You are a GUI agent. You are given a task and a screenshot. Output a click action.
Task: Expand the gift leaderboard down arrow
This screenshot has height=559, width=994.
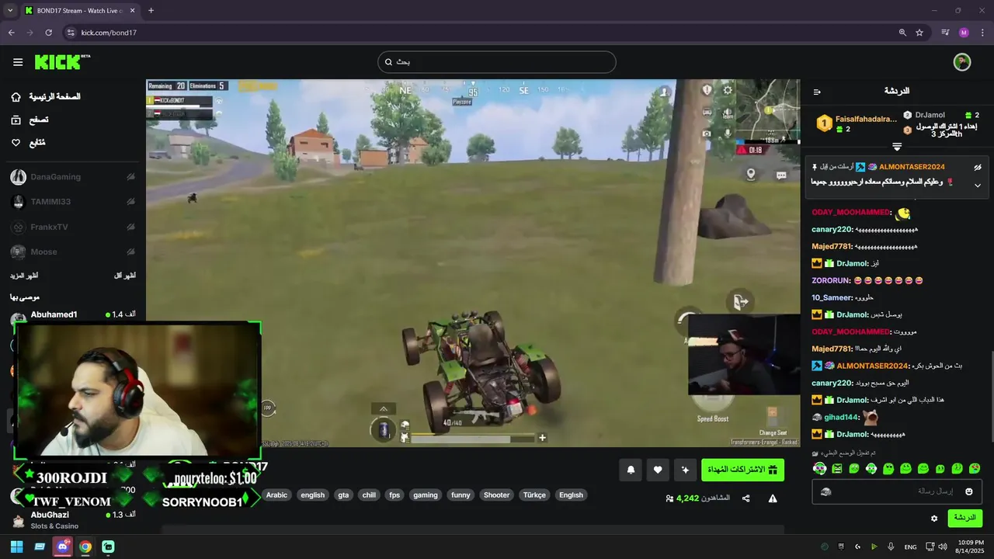coord(897,147)
